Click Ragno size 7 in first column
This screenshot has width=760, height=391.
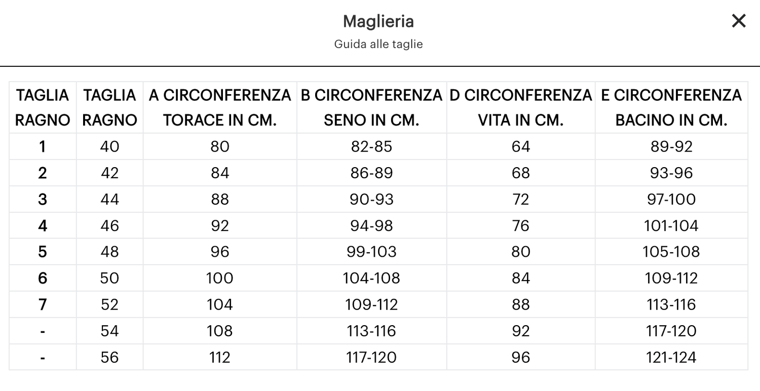point(43,304)
